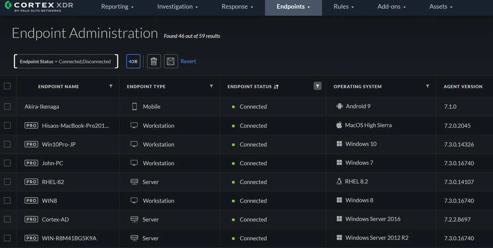Open the Response dropdown menu
This screenshot has height=248, width=493.
pos(237,7)
